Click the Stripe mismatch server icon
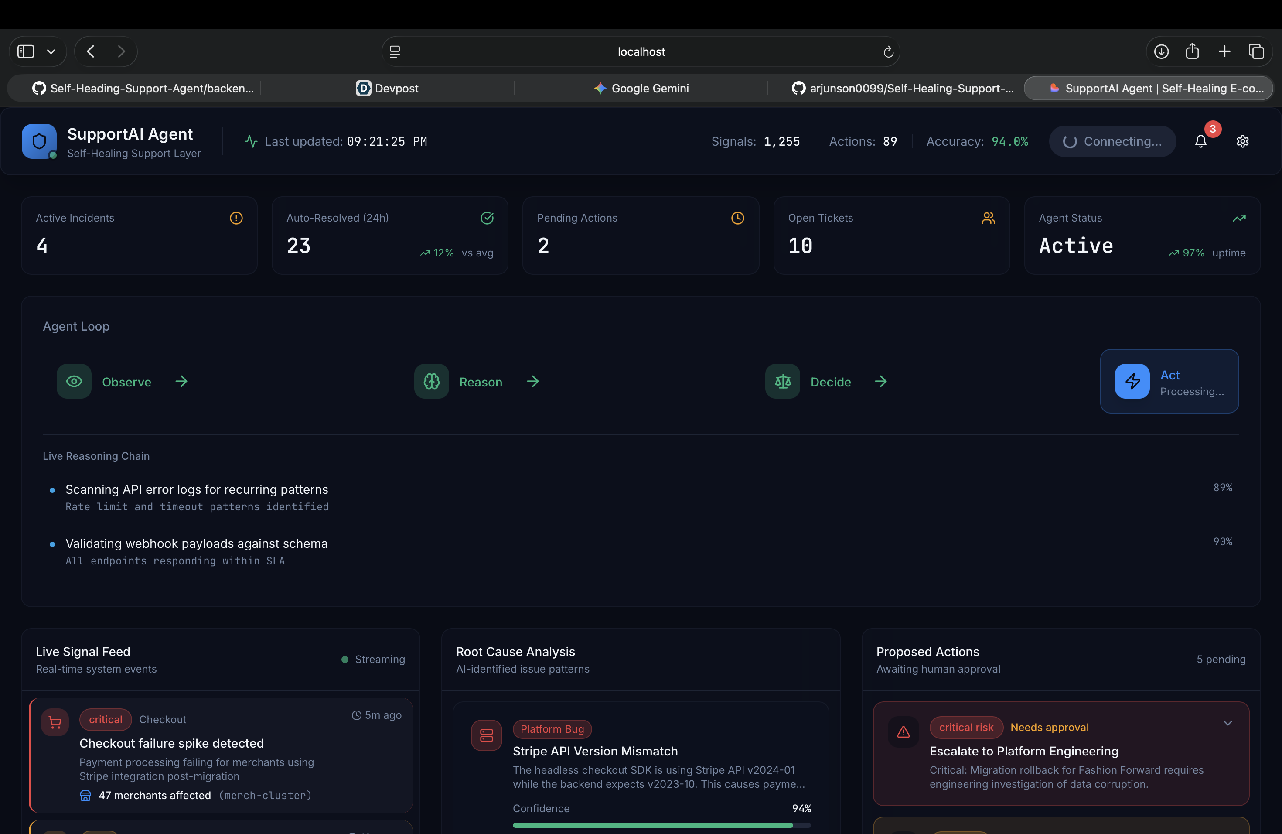 (486, 735)
